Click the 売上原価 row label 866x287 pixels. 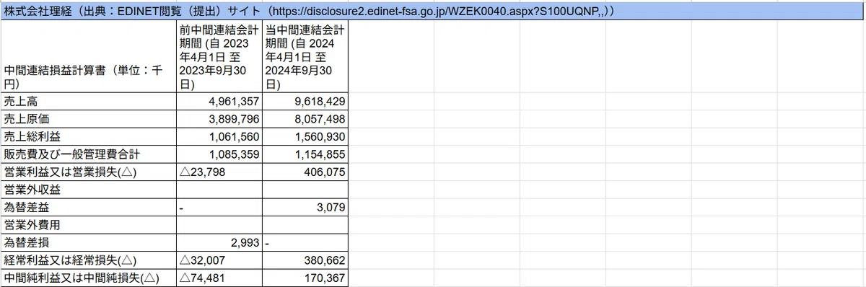89,119
